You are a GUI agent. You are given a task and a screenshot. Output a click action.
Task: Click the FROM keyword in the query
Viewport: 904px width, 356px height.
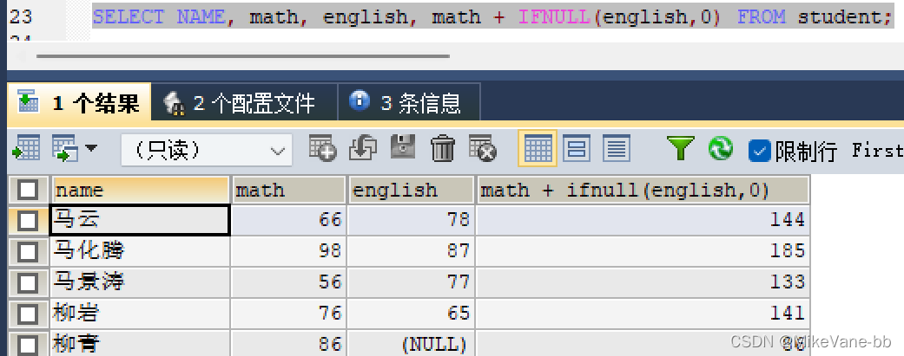tap(761, 17)
